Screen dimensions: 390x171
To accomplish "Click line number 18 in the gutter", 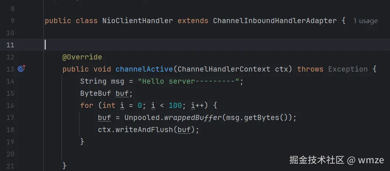I will tap(10, 130).
